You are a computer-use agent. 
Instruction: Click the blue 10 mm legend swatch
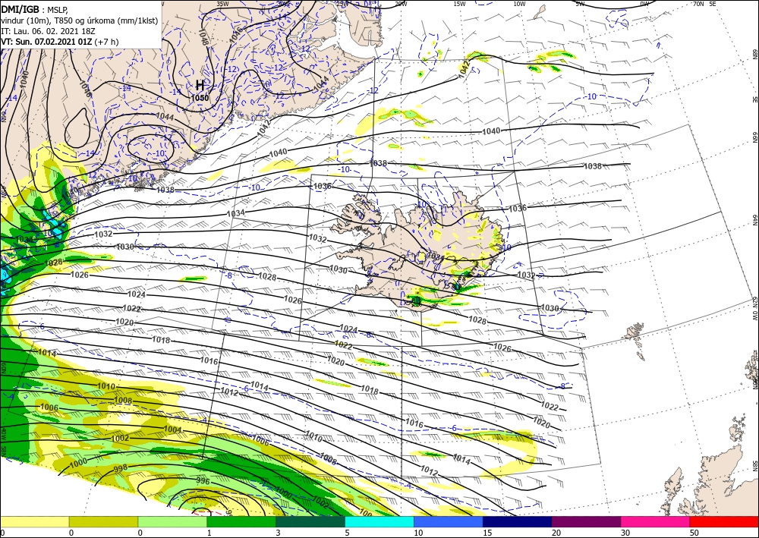tap(449, 521)
